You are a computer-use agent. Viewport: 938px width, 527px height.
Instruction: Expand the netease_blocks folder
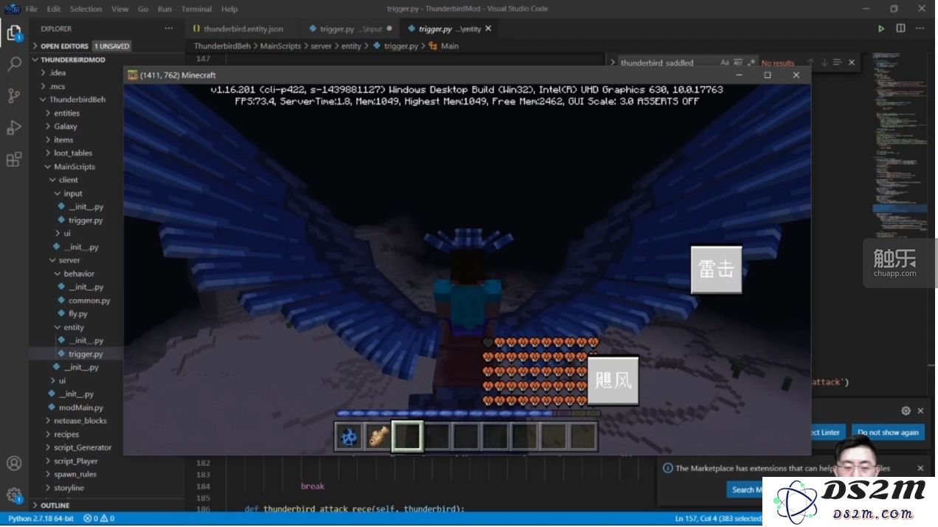[80, 421]
